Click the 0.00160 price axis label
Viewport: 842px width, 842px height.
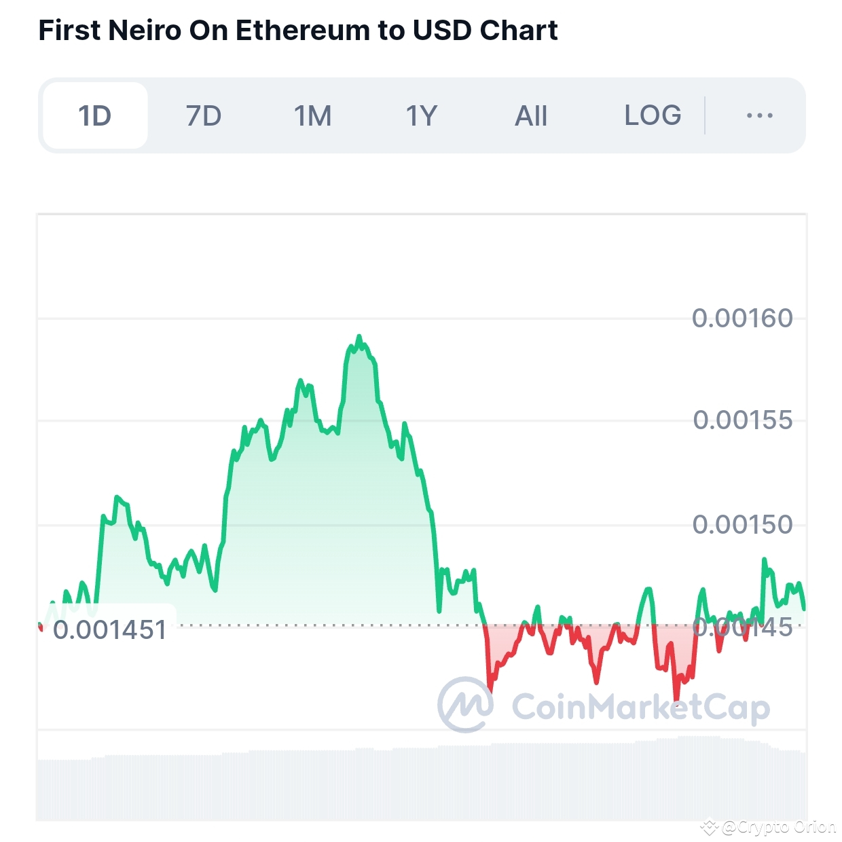[742, 316]
